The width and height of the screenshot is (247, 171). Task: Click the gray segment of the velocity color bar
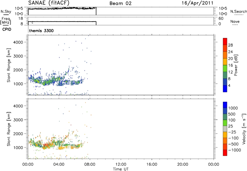[x=225, y=129]
